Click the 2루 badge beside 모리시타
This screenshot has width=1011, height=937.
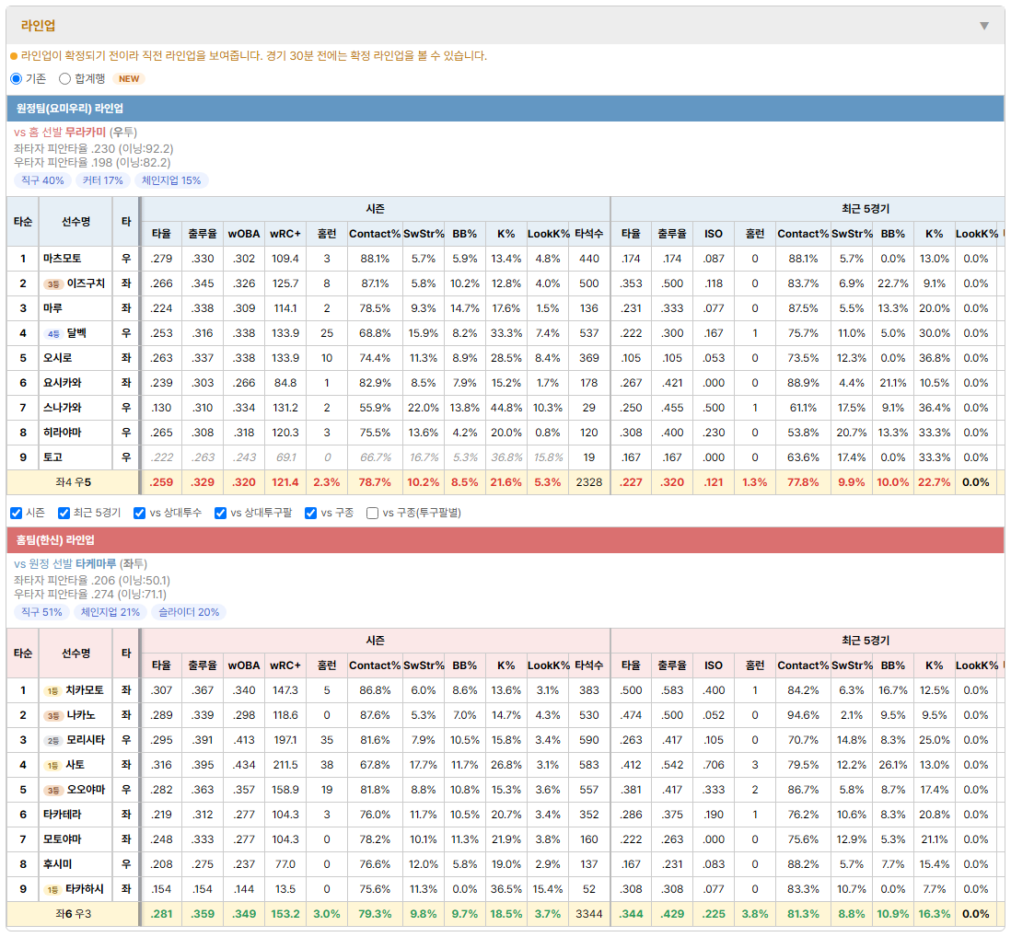click(x=52, y=740)
